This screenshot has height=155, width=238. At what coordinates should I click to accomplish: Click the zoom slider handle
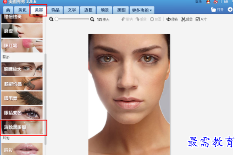coord(56,19)
